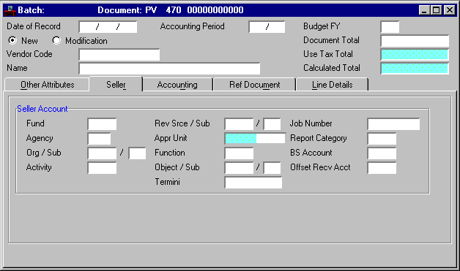Image resolution: width=460 pixels, height=271 pixels.
Task: Click the Fund input box
Action: 102,124
